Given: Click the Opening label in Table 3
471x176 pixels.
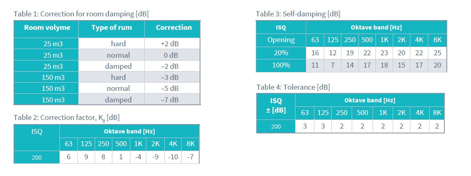Looking at the screenshot, I should click(x=281, y=40).
